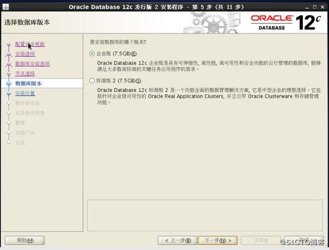Screen dimensions: 329x250
Task: Click the 数据库版本 step bullet icon
Action: (9, 83)
